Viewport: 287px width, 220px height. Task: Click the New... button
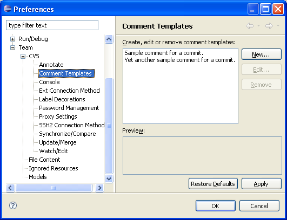(x=262, y=54)
